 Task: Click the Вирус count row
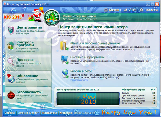pyautogui.click(x=138, y=93)
